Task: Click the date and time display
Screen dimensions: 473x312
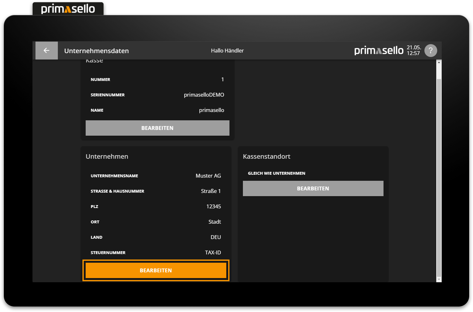Action: pyautogui.click(x=414, y=51)
